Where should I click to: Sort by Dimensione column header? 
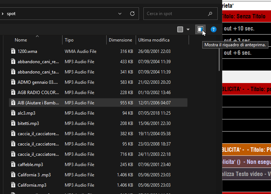[121, 40]
